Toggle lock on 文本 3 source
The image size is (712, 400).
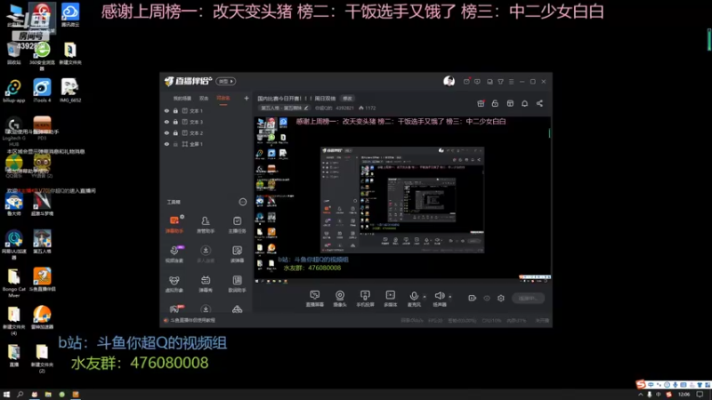175,122
